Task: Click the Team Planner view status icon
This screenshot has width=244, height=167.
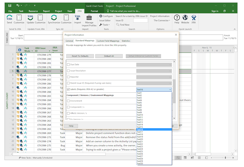Action: 192,158
